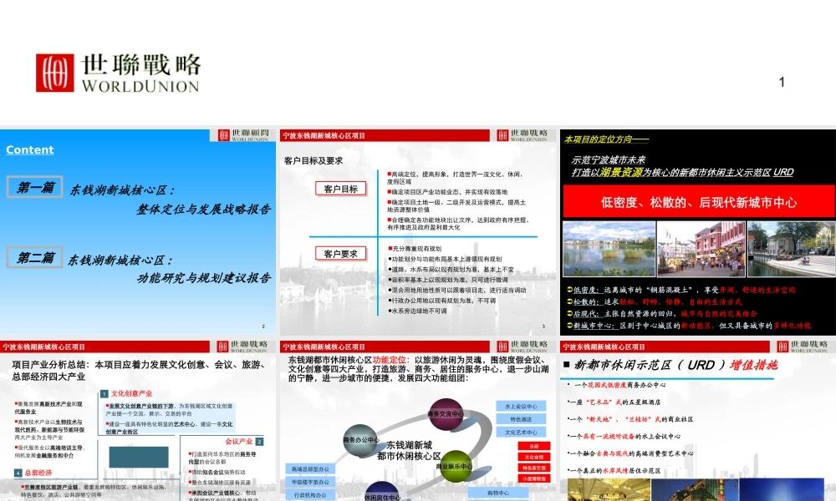Image resolution: width=836 pixels, height=501 pixels.
Task: Click the text 功能研究与规划建议报告
Action: [x=204, y=278]
